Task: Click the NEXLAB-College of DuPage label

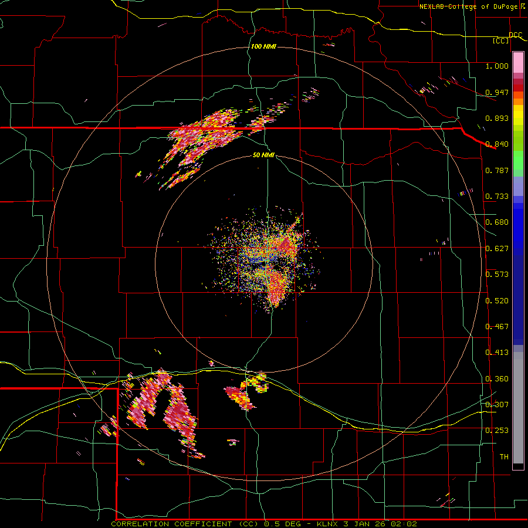Action: (469, 6)
